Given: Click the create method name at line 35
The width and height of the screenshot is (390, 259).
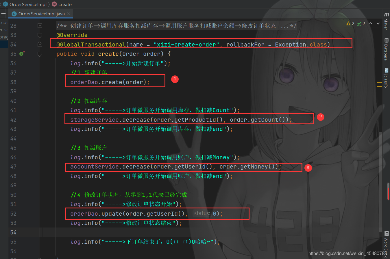Looking at the screenshot, I should tap(108, 54).
